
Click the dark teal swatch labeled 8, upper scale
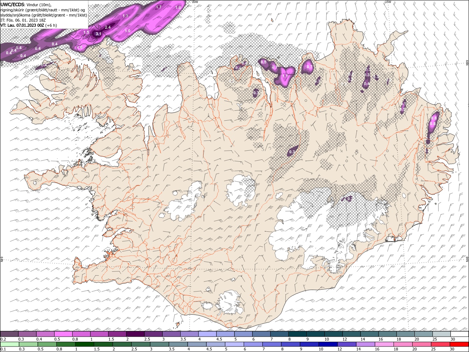pyautogui.click(x=297, y=334)
